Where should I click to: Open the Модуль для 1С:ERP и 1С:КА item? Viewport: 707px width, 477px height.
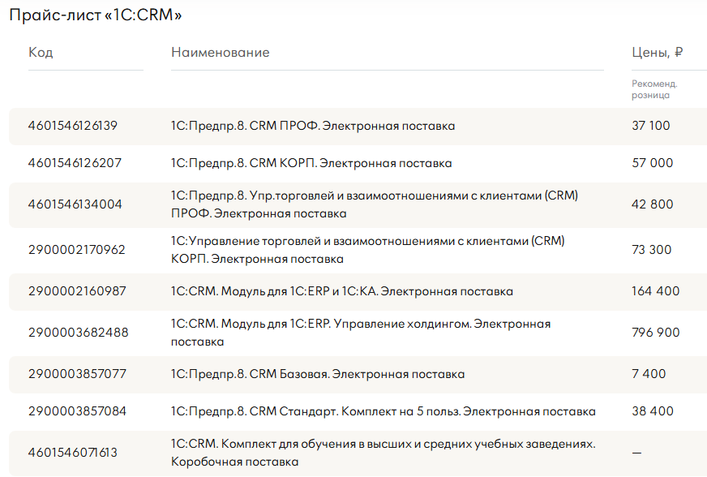pyautogui.click(x=341, y=291)
